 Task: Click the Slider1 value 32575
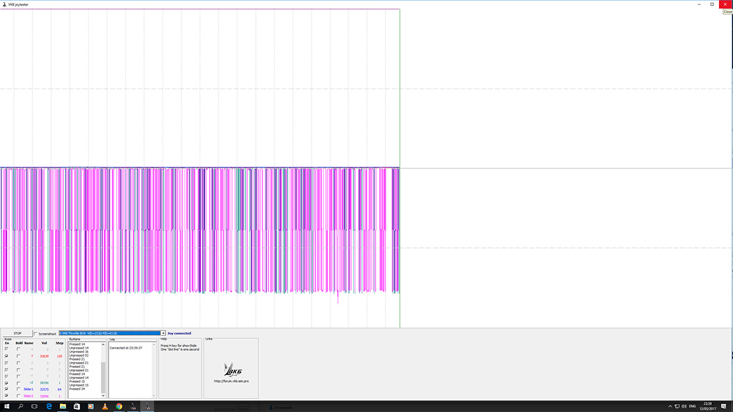44,389
